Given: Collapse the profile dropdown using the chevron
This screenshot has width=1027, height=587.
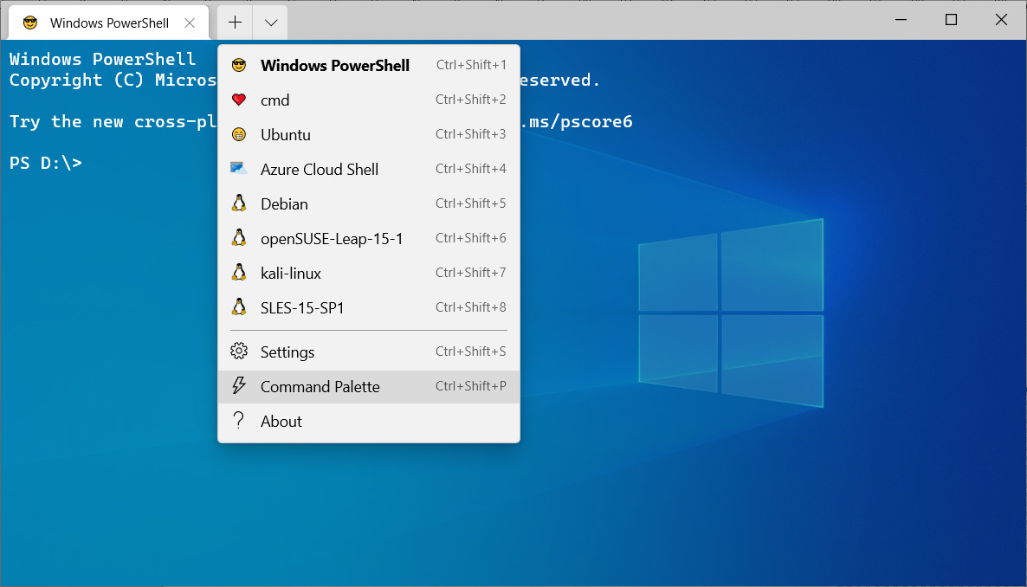Looking at the screenshot, I should [270, 23].
